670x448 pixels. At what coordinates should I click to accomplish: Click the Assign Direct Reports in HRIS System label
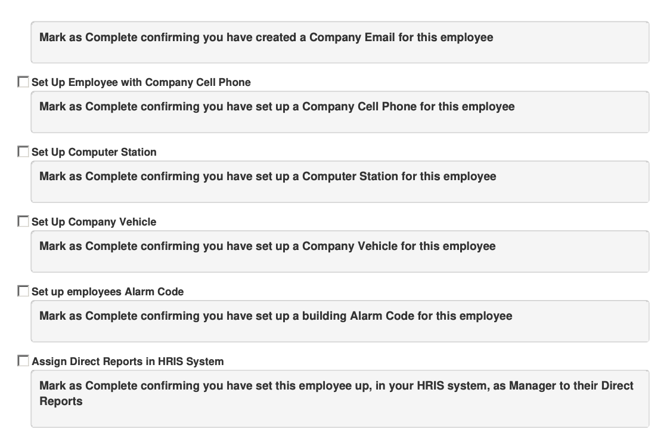128,362
